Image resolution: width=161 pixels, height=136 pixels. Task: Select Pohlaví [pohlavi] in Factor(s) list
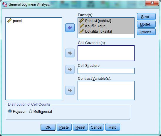(106, 21)
